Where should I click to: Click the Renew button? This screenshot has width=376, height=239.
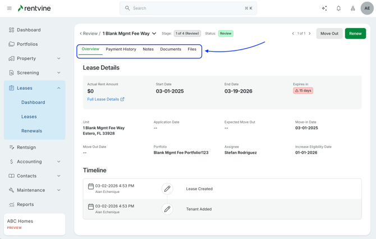355,34
